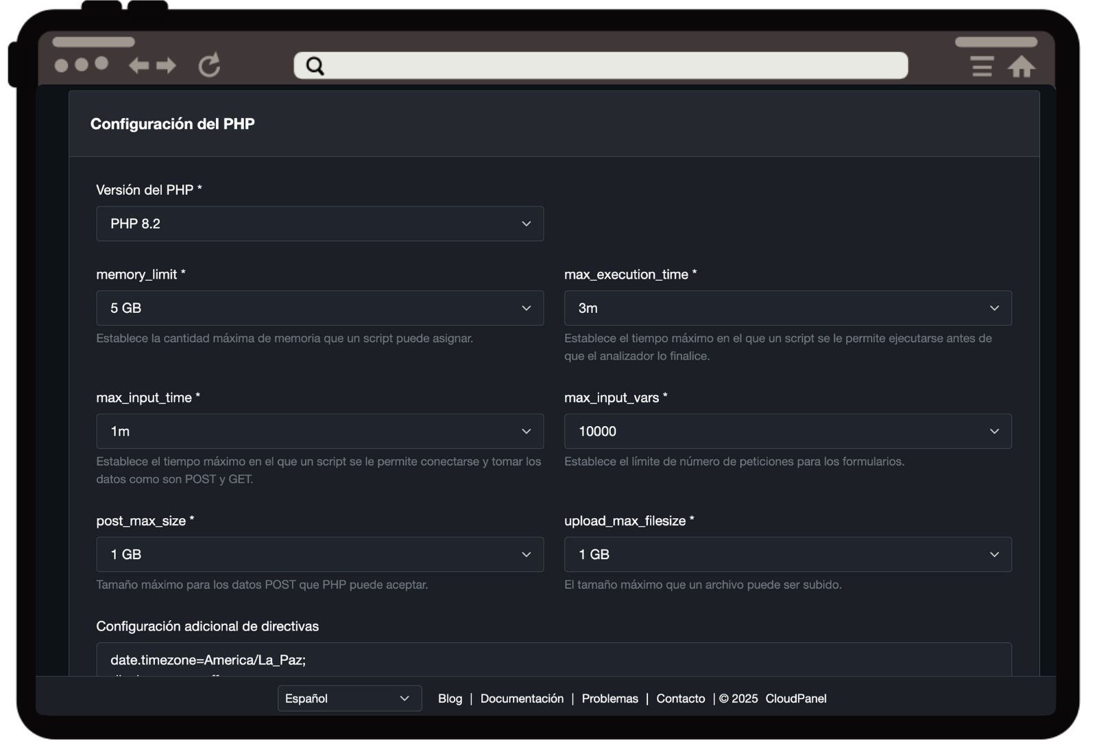Expand the memory_limit dropdown
This screenshot has width=1097, height=741.
[x=320, y=308]
